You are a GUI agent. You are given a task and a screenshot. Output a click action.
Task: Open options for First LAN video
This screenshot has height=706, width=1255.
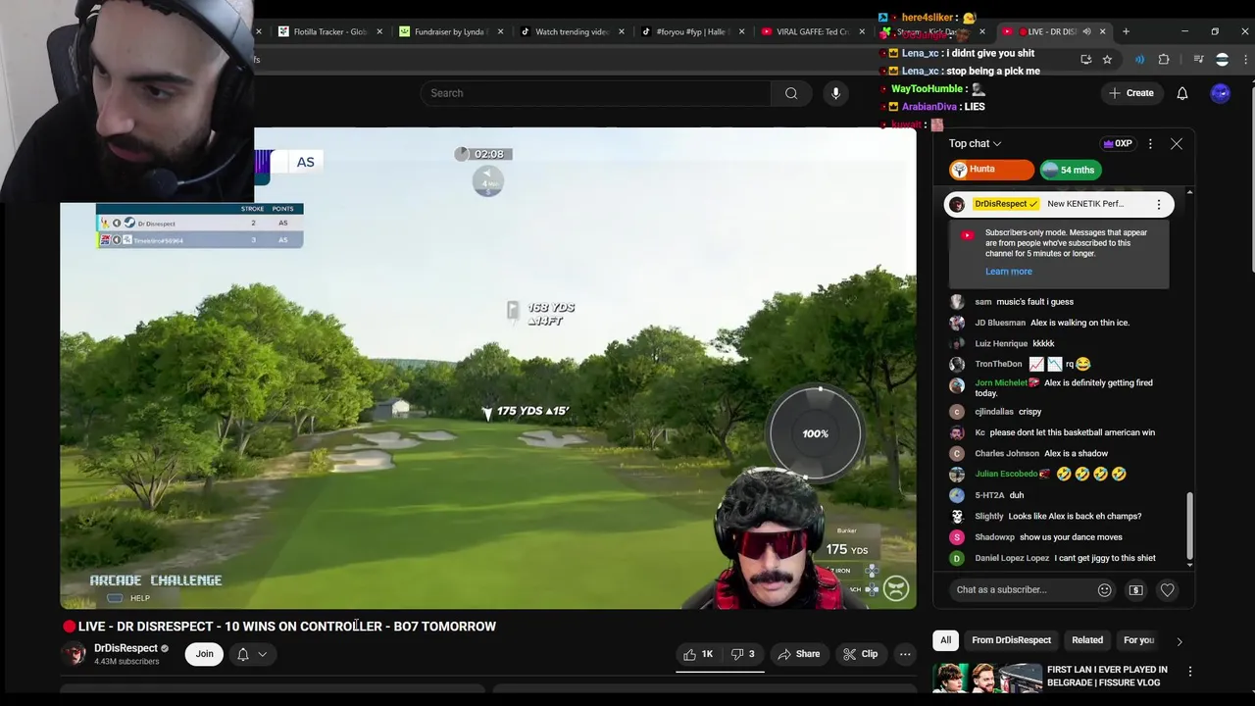(1190, 672)
